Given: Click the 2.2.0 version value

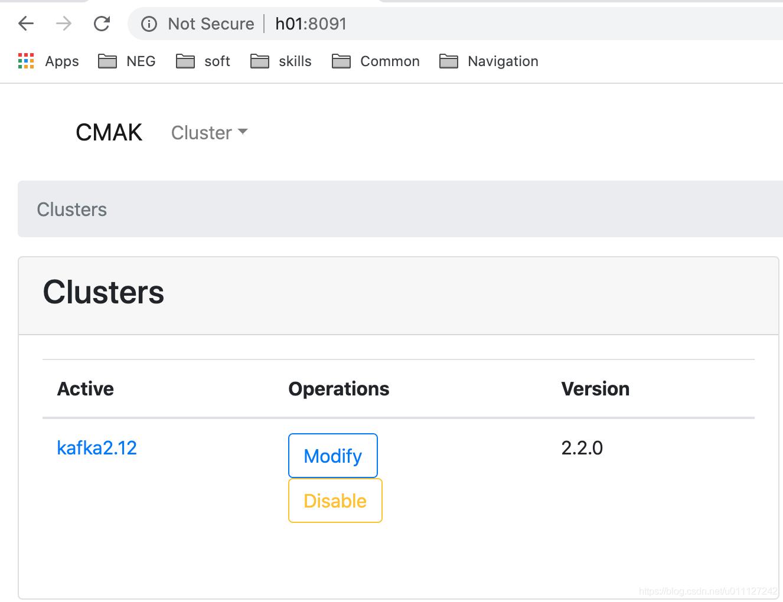Looking at the screenshot, I should pos(582,447).
